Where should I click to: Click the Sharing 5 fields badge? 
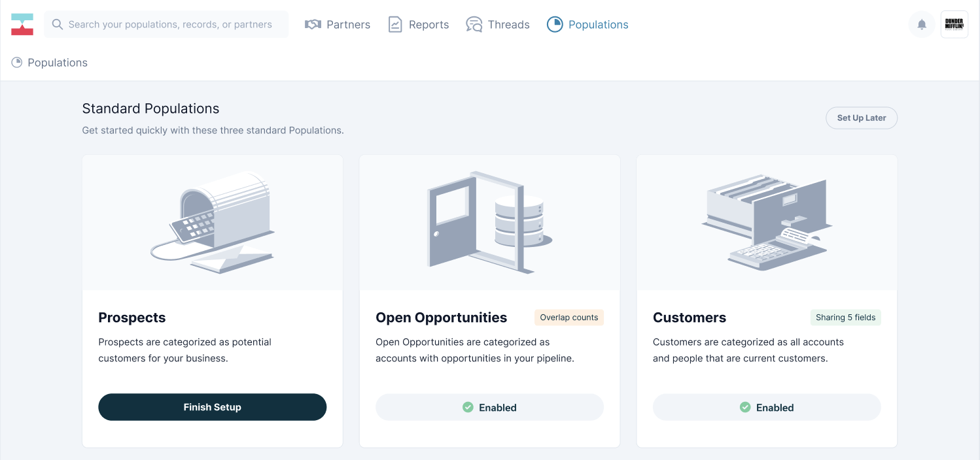845,318
